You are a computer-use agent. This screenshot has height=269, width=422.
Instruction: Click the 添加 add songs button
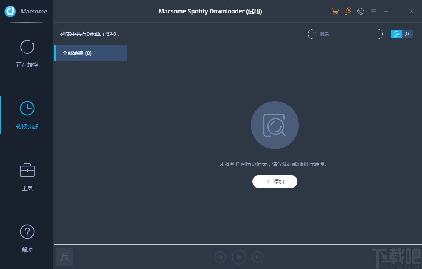click(x=274, y=182)
